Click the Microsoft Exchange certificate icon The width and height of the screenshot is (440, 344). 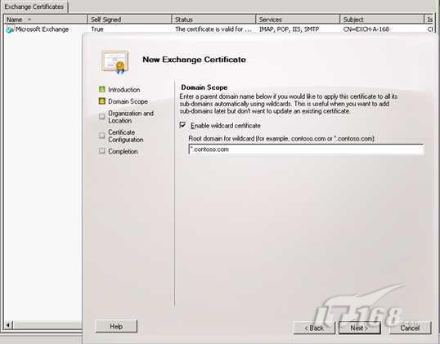10,29
